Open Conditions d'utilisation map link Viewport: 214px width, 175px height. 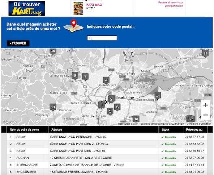(199, 124)
